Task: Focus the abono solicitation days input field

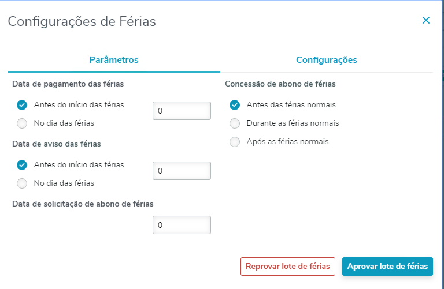Action: pos(182,225)
